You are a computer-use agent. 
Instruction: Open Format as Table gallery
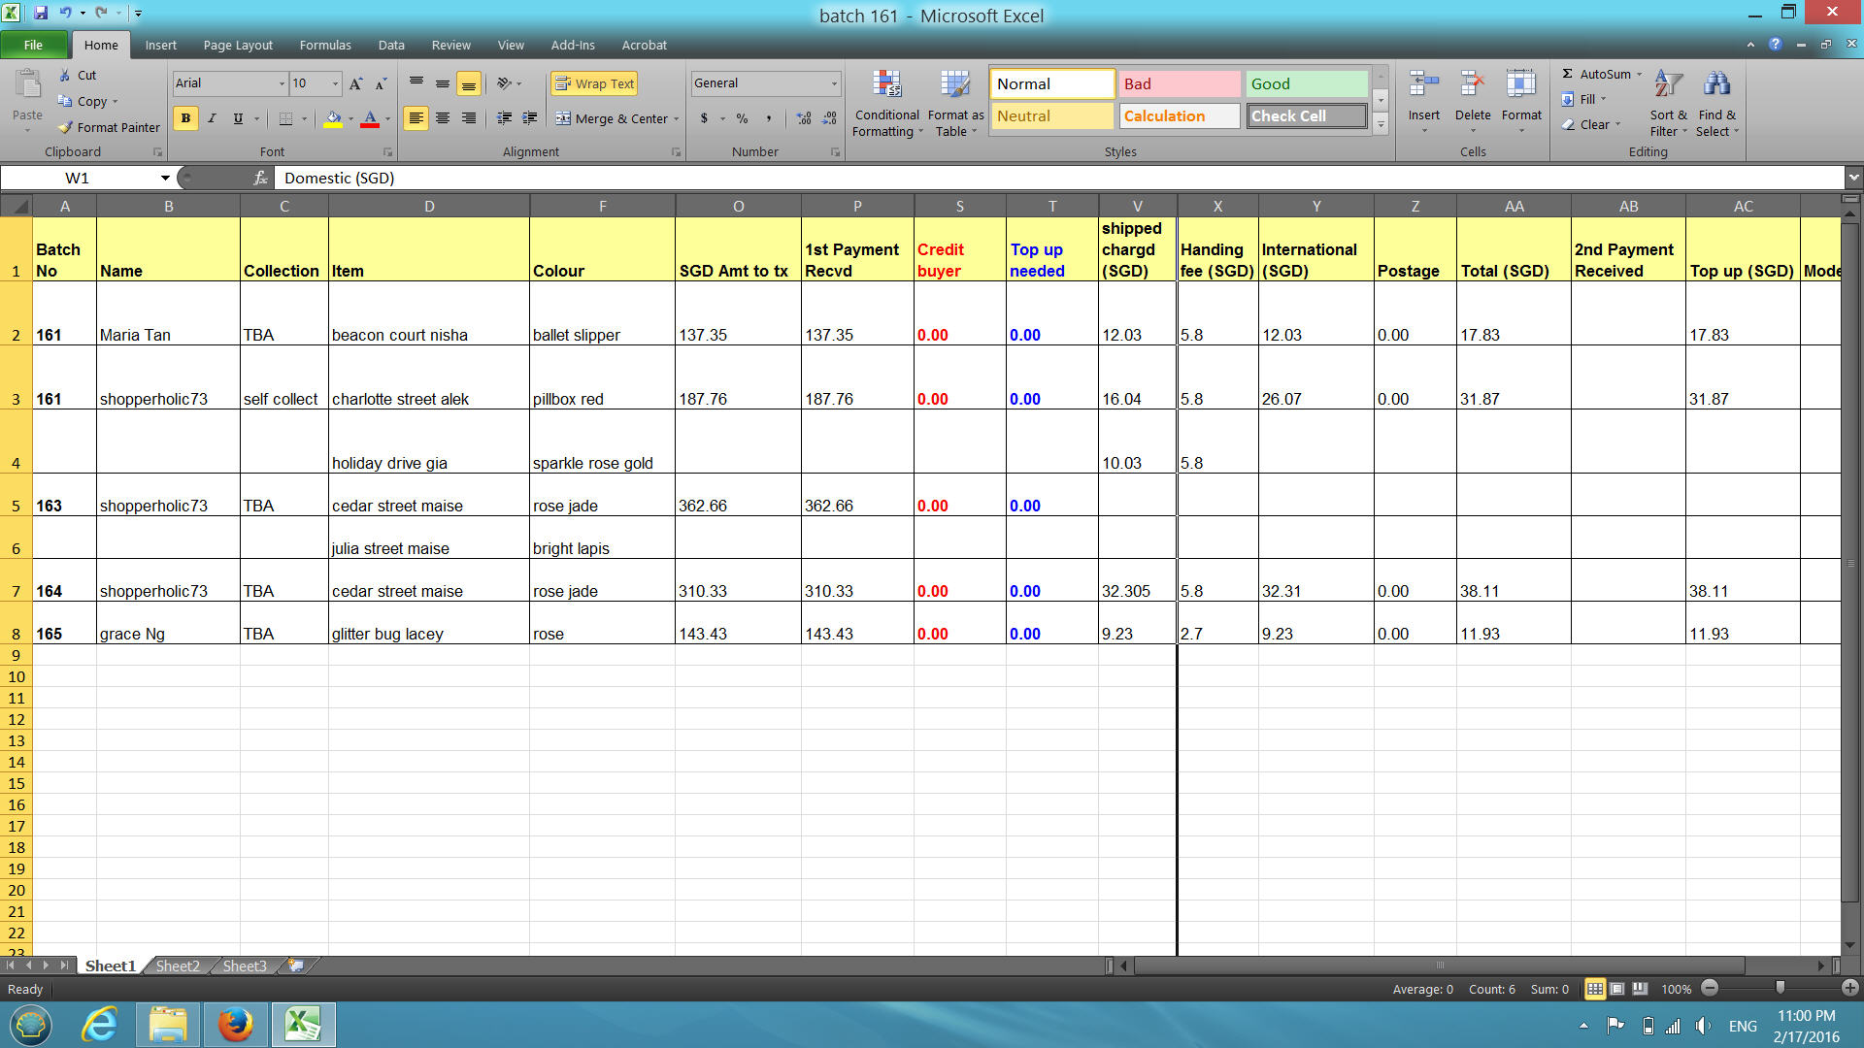click(x=955, y=103)
